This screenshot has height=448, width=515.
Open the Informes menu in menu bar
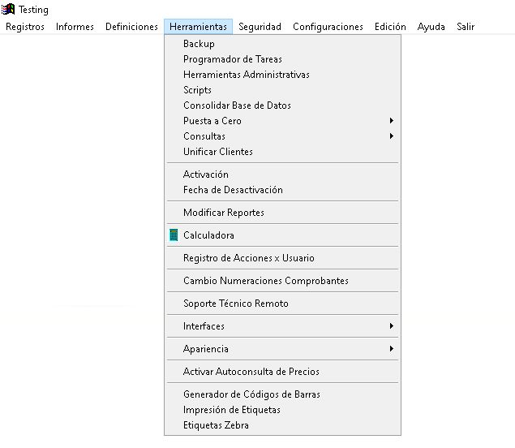pos(75,27)
